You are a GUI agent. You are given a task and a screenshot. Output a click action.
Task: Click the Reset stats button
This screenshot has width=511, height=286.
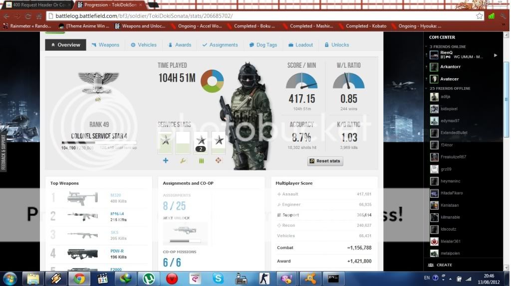pos(325,161)
